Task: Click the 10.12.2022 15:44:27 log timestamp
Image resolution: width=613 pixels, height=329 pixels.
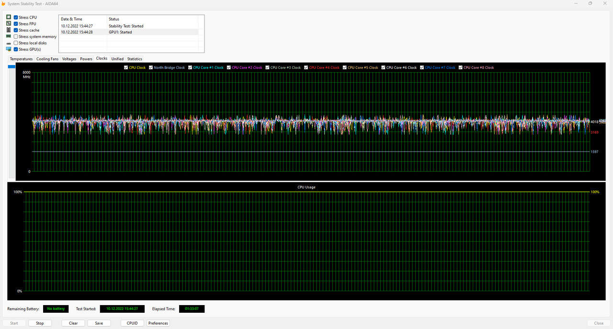Action: coord(77,26)
